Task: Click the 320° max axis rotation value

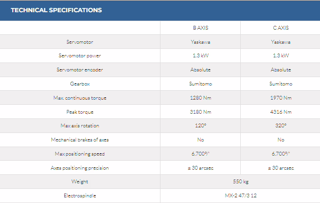Action: [280, 126]
